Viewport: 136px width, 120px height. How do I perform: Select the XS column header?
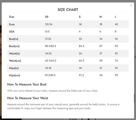pos(47,17)
